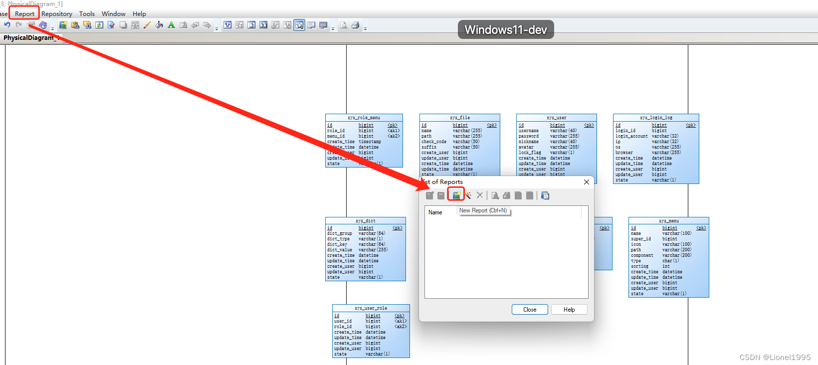Click the binoculars find objects icon
This screenshot has width=818, height=365.
click(x=87, y=25)
